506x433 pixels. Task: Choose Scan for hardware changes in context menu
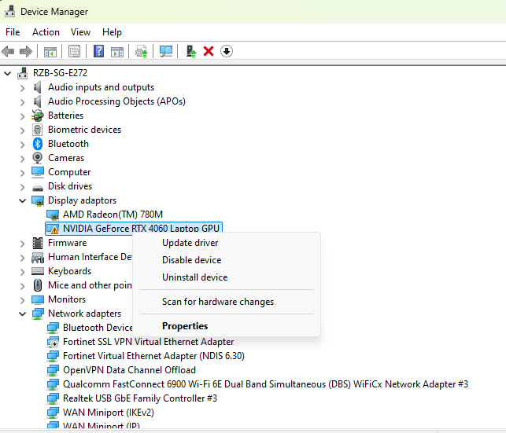coord(227,302)
